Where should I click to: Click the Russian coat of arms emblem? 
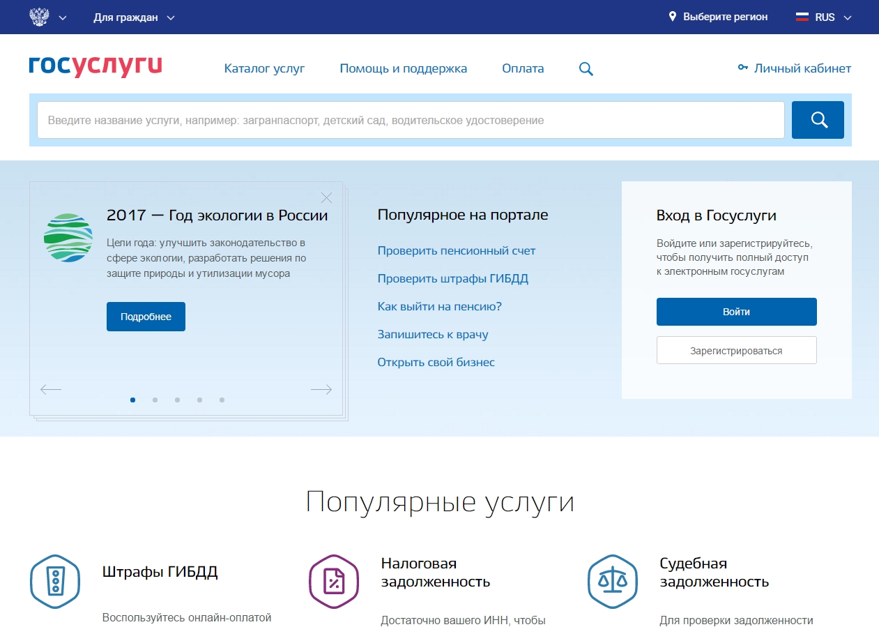[39, 17]
